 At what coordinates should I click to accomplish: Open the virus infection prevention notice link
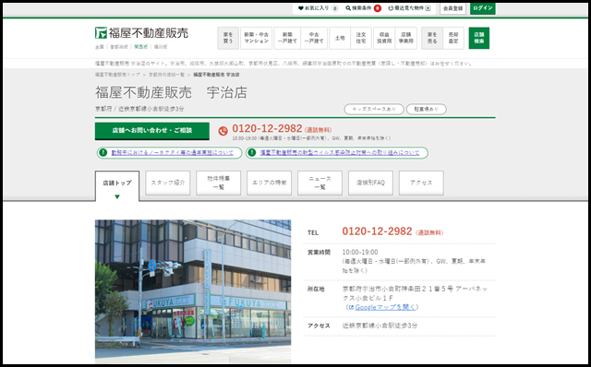pos(340,152)
